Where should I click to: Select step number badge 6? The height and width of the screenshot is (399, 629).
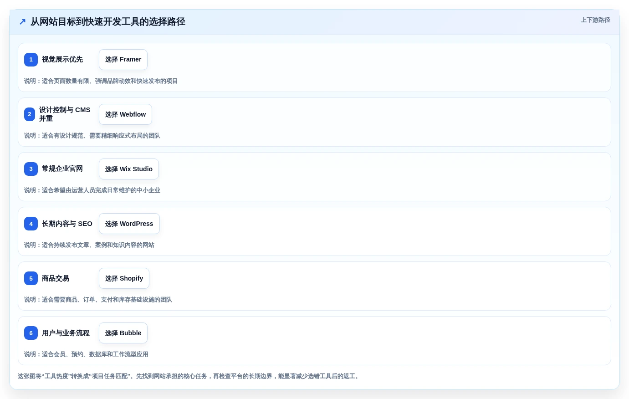pyautogui.click(x=31, y=333)
